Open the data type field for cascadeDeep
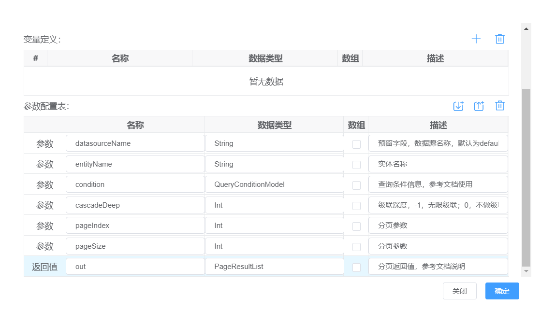The width and height of the screenshot is (541, 311). pos(274,205)
